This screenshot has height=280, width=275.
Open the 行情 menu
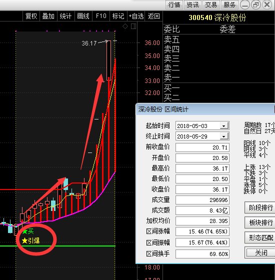174,5
